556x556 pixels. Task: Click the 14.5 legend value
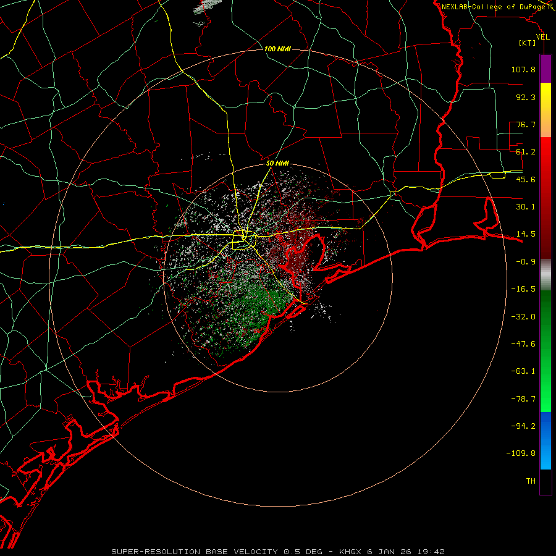526,234
